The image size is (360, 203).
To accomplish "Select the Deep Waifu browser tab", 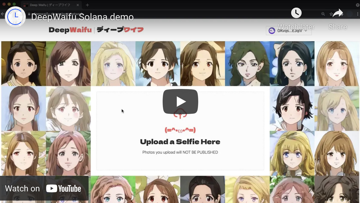I will click(x=51, y=5).
